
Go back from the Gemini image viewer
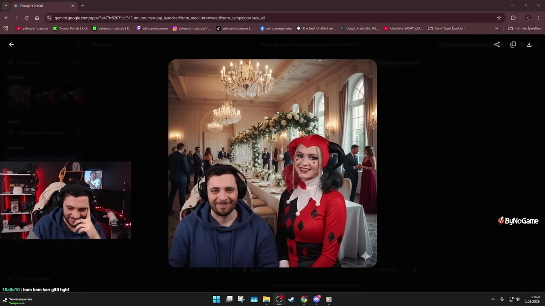coord(11,44)
